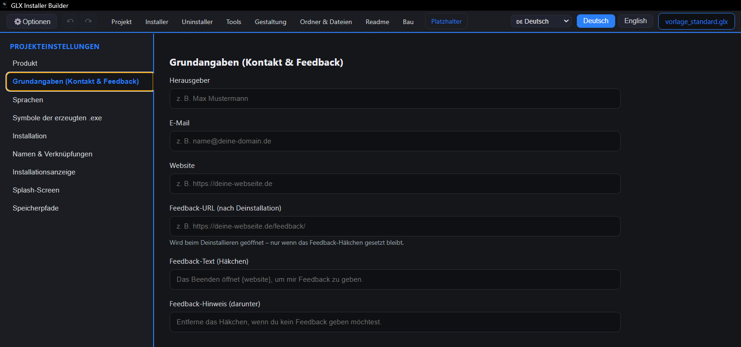Open the Projekt menu
This screenshot has height=347, width=741.
click(x=122, y=22)
